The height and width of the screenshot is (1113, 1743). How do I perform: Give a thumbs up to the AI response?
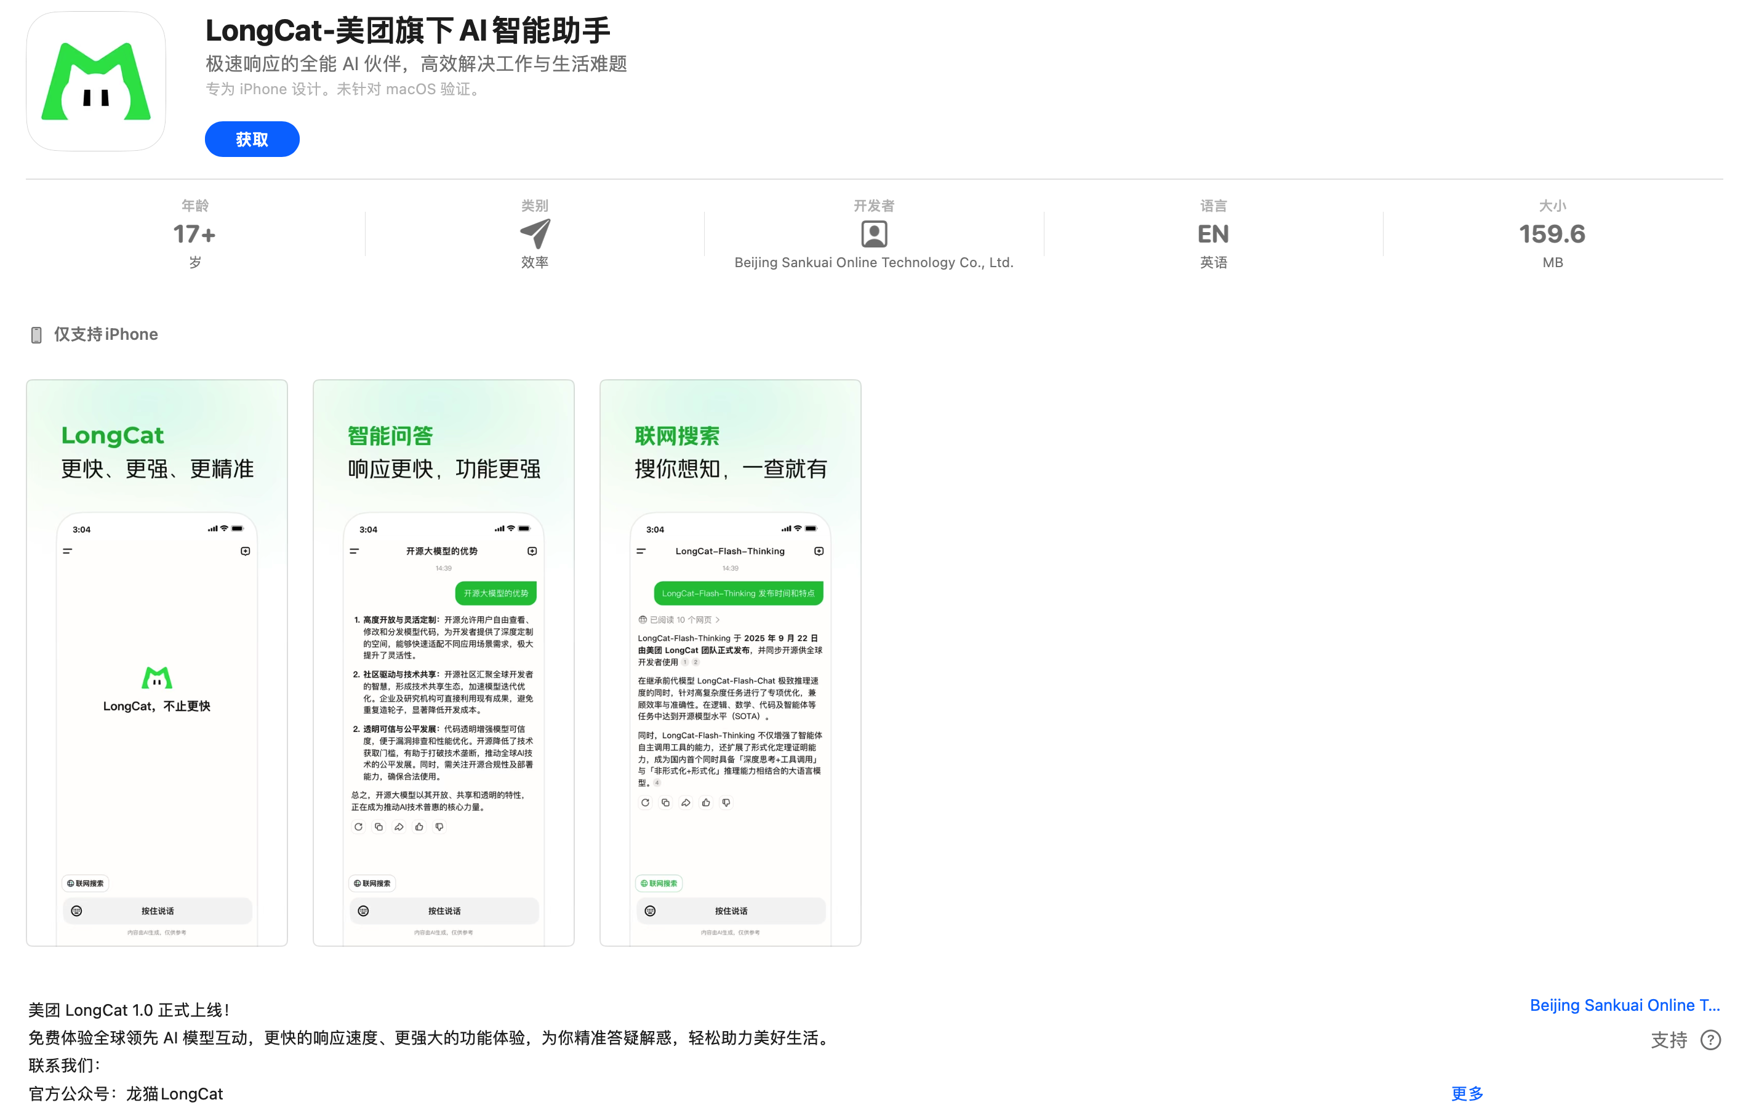[419, 826]
